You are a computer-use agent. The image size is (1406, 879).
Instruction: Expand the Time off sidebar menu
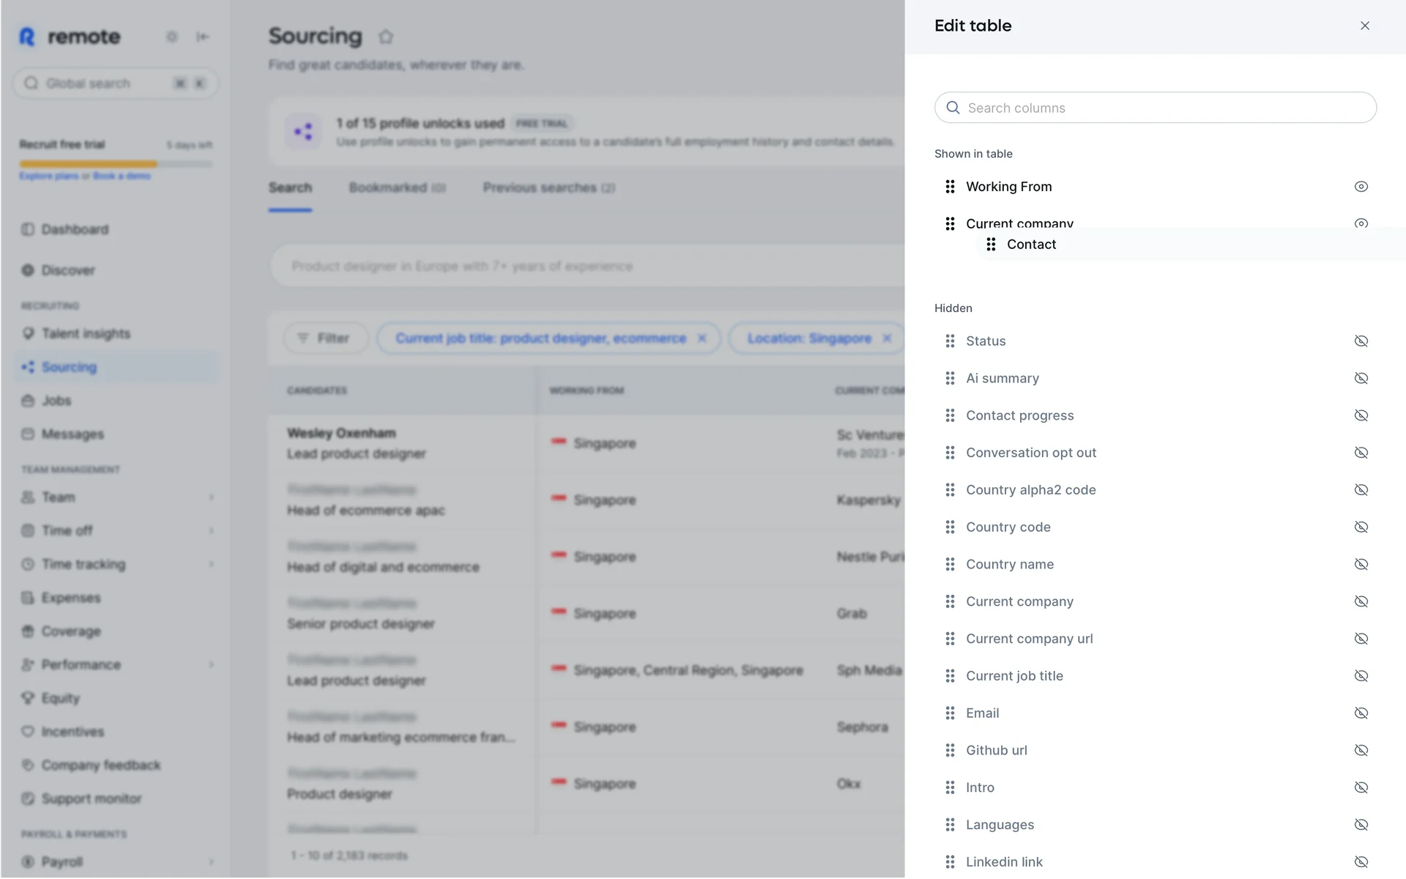coord(211,530)
